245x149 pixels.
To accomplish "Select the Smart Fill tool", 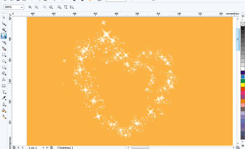I will pos(4,48).
